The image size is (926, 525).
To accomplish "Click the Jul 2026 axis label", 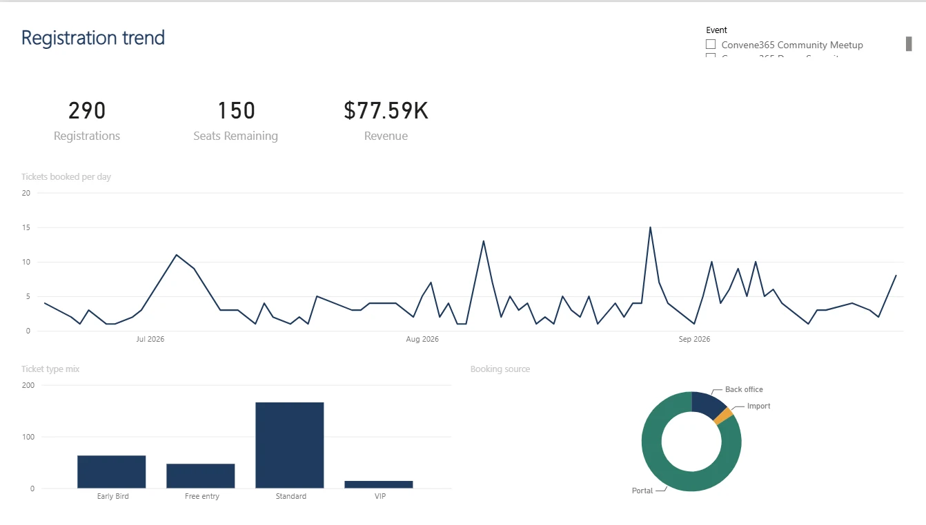I will pyautogui.click(x=150, y=339).
